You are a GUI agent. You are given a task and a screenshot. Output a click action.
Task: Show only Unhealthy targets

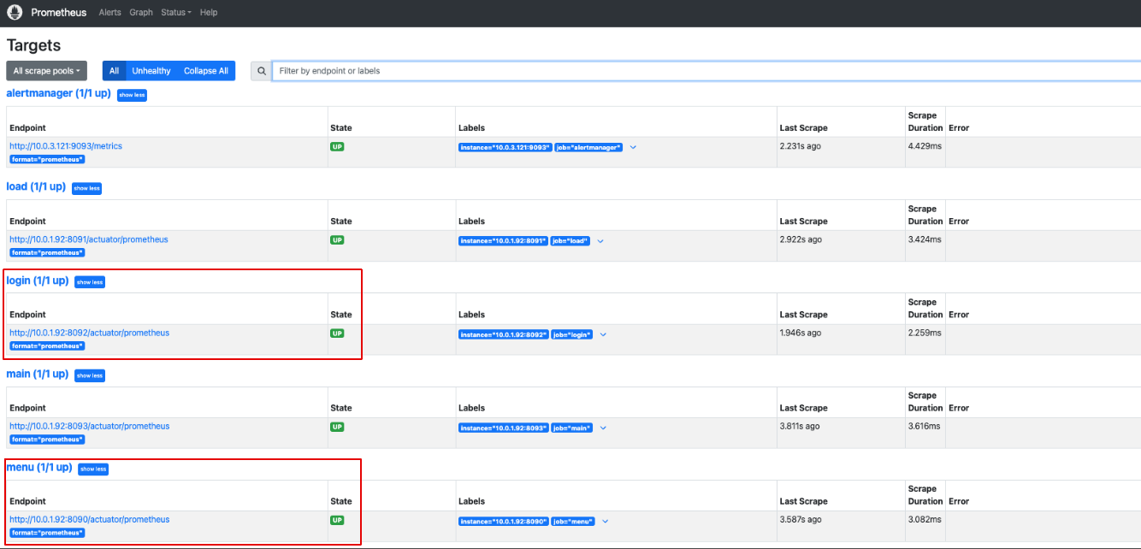(151, 71)
